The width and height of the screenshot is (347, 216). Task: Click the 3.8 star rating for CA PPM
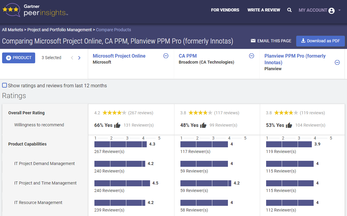[x=200, y=113]
